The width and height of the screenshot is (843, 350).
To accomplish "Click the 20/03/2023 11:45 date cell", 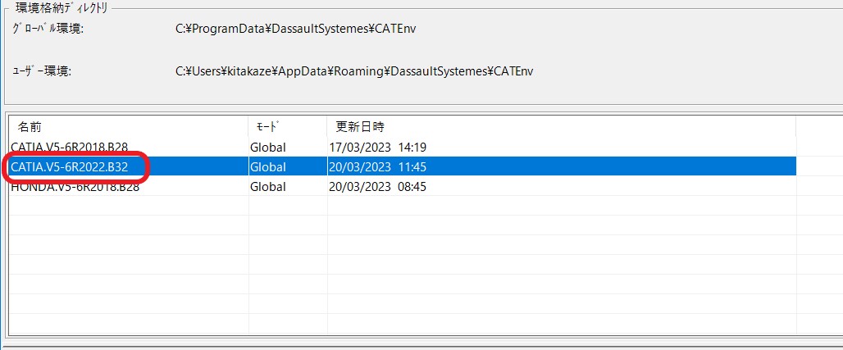I will [377, 167].
